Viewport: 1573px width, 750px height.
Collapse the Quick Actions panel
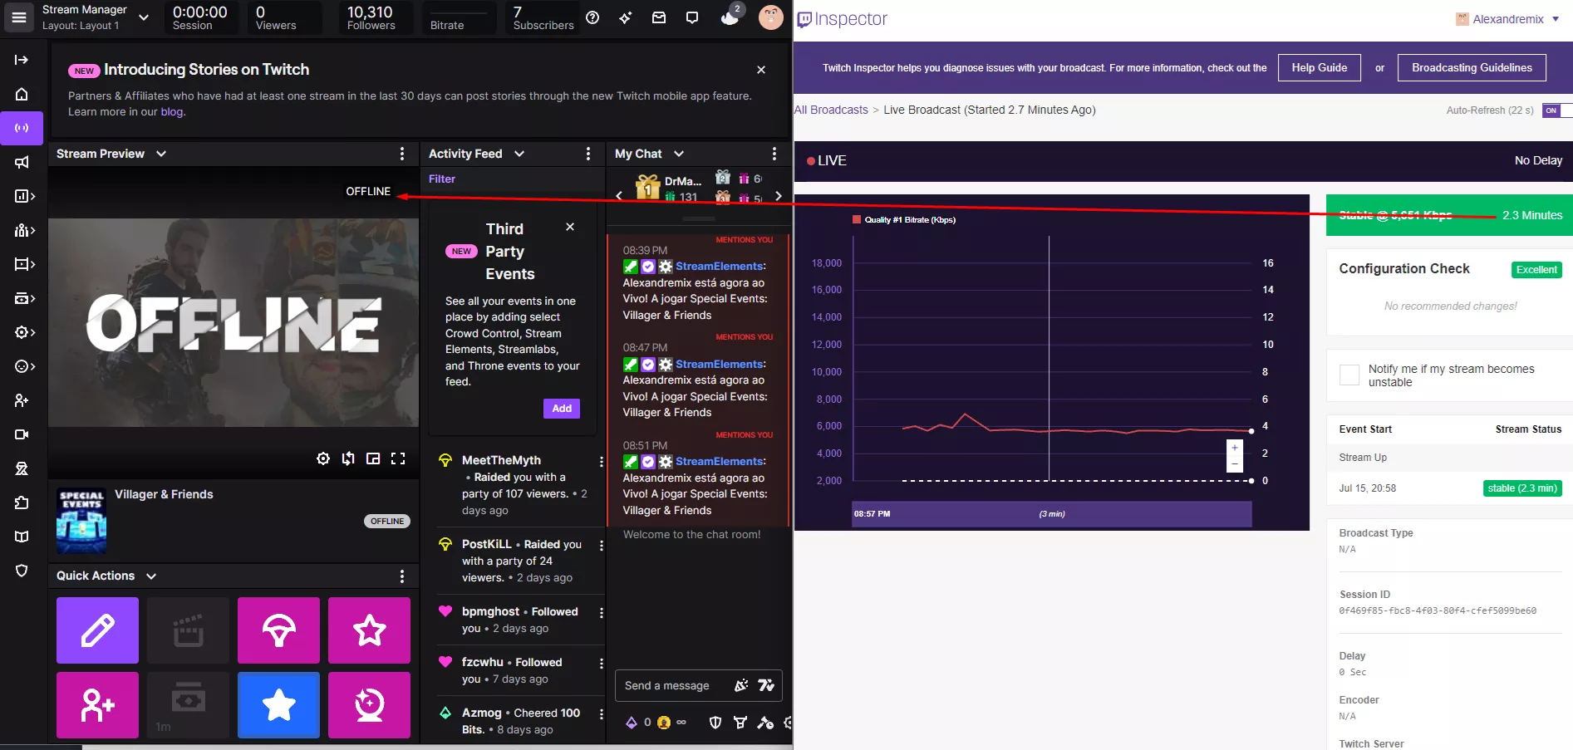click(x=152, y=575)
